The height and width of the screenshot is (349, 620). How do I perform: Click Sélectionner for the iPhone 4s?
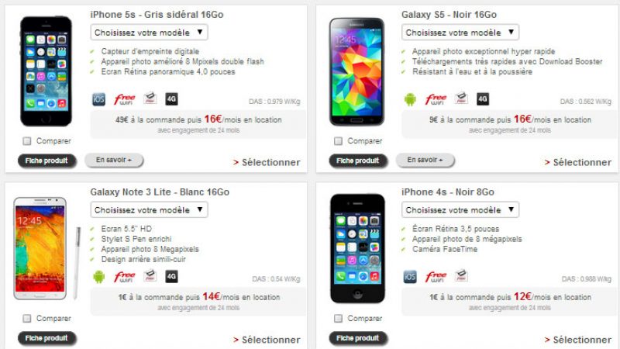point(578,340)
